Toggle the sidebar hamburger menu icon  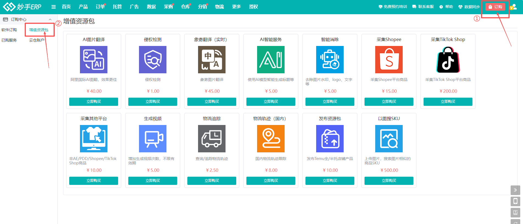pyautogui.click(x=54, y=7)
